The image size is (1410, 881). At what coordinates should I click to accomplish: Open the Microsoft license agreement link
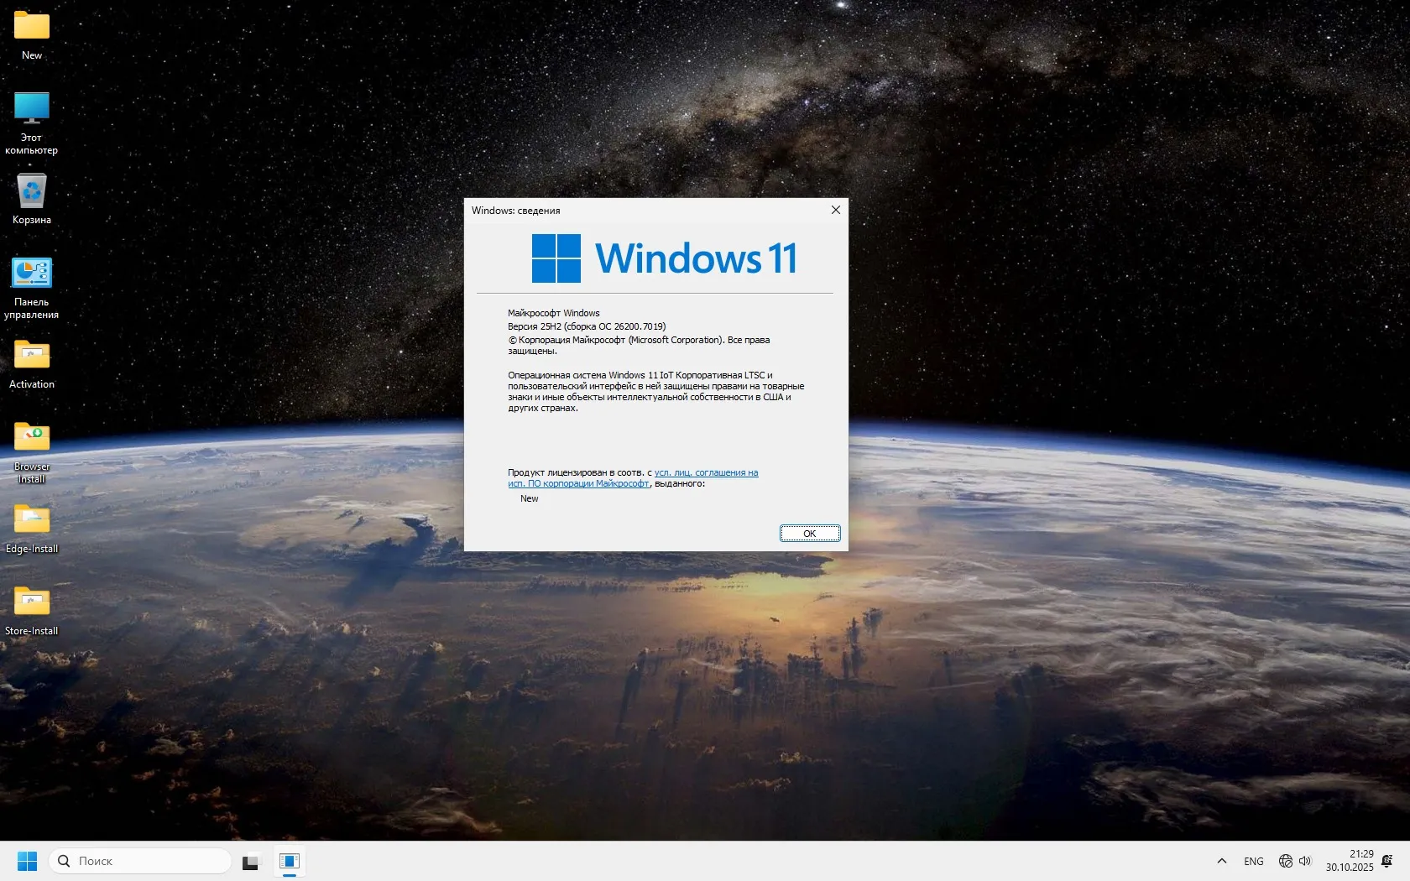(706, 472)
